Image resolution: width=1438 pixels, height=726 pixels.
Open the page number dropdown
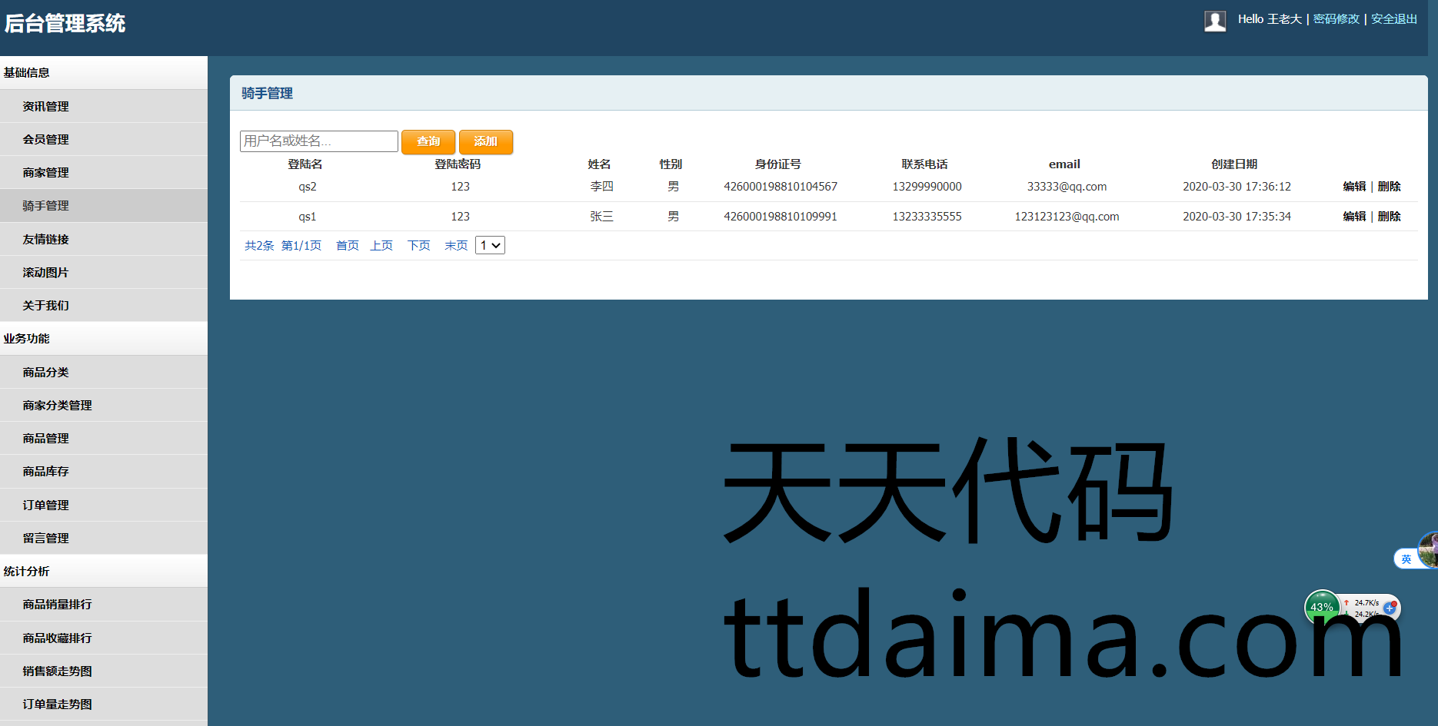[490, 245]
